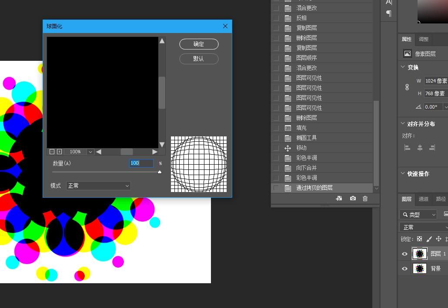Click vertical scrollbar thumb in Spherize preview
Image resolution: width=448 pixels, height=308 pixels.
(162, 93)
